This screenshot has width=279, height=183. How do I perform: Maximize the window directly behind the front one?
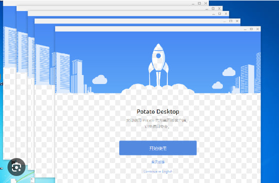[231, 21]
